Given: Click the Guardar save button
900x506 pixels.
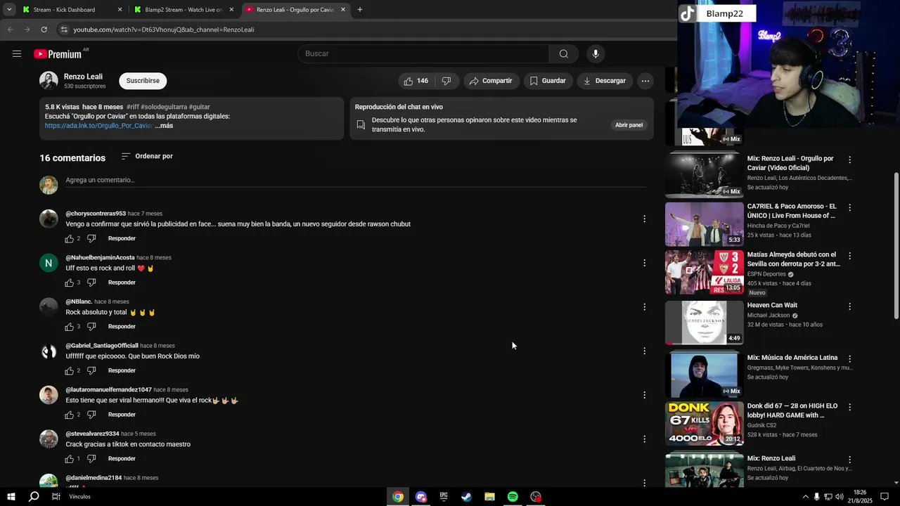Looking at the screenshot, I should (x=548, y=81).
